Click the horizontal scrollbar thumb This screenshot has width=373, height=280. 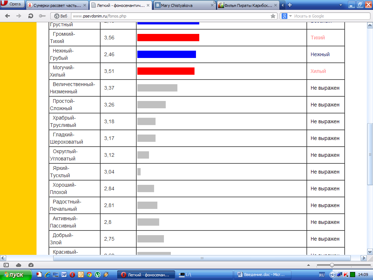[x=202, y=258]
